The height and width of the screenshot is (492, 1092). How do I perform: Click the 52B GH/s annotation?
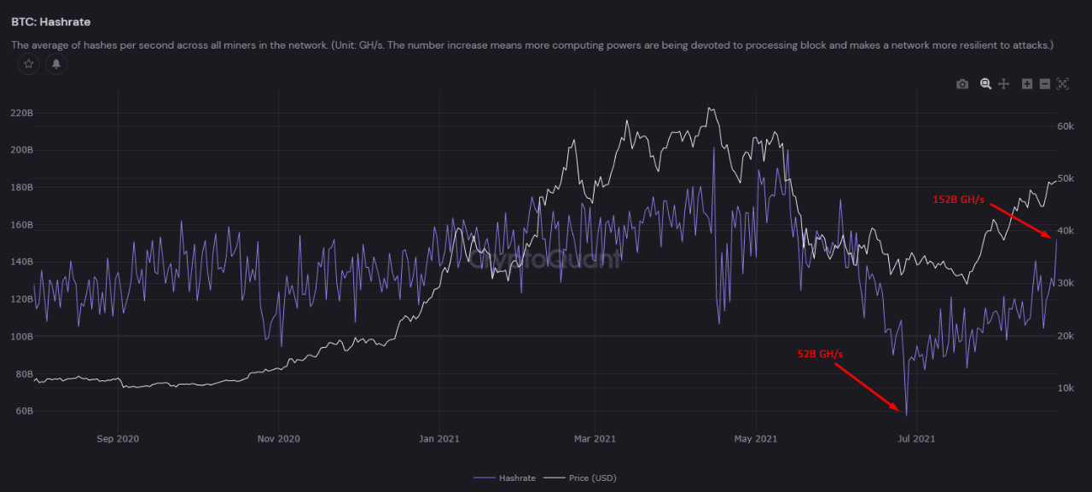[820, 354]
